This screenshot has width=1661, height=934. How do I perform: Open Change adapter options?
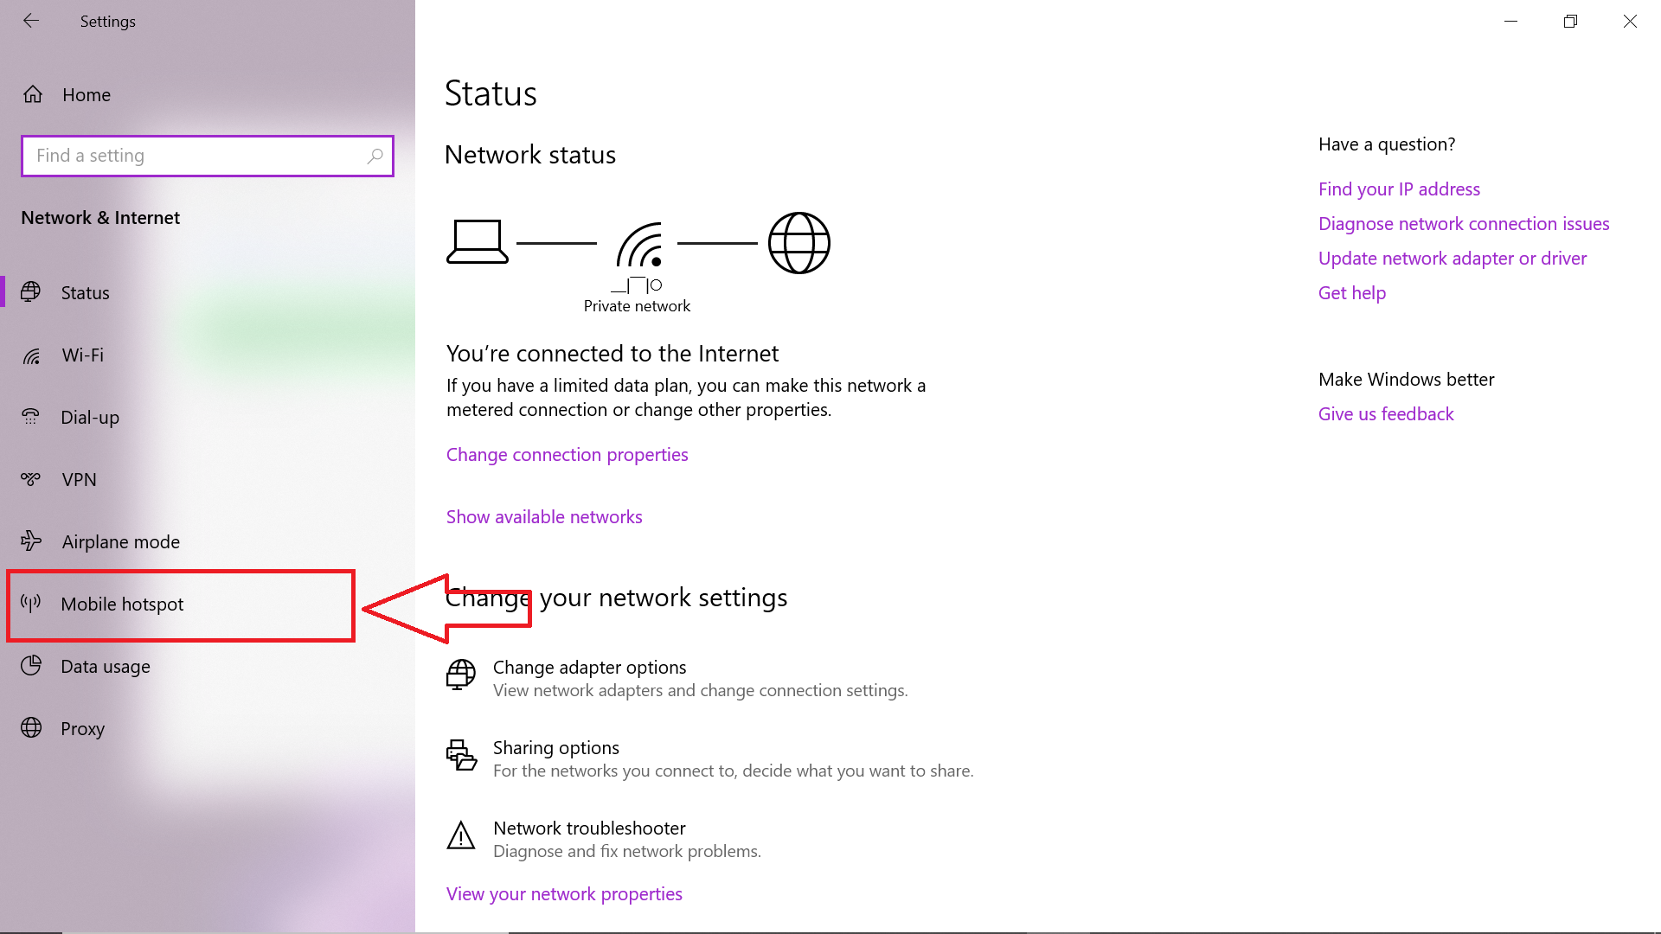coord(589,668)
